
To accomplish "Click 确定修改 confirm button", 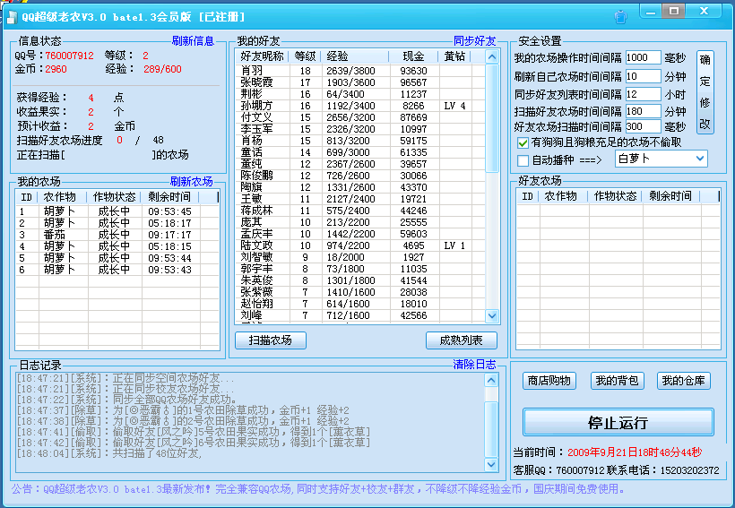I will point(705,92).
